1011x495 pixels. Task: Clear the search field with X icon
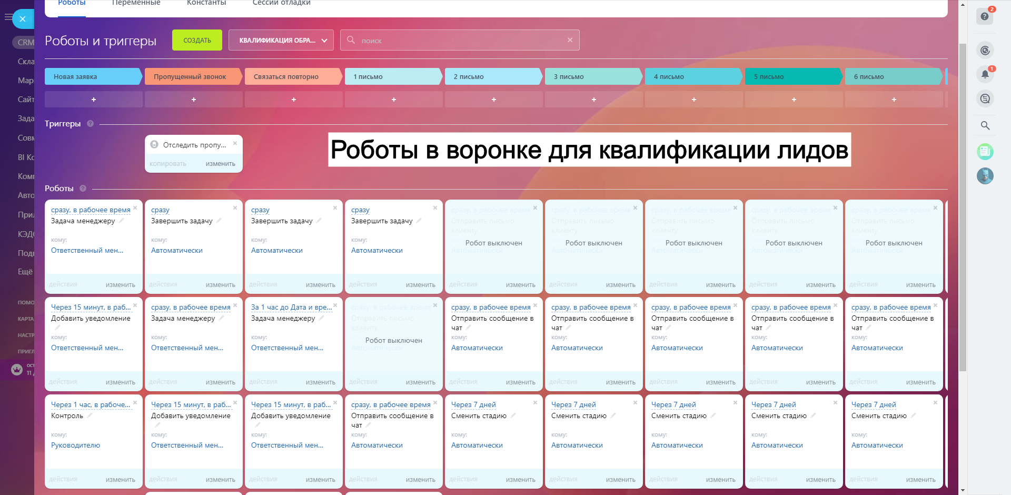(x=570, y=40)
